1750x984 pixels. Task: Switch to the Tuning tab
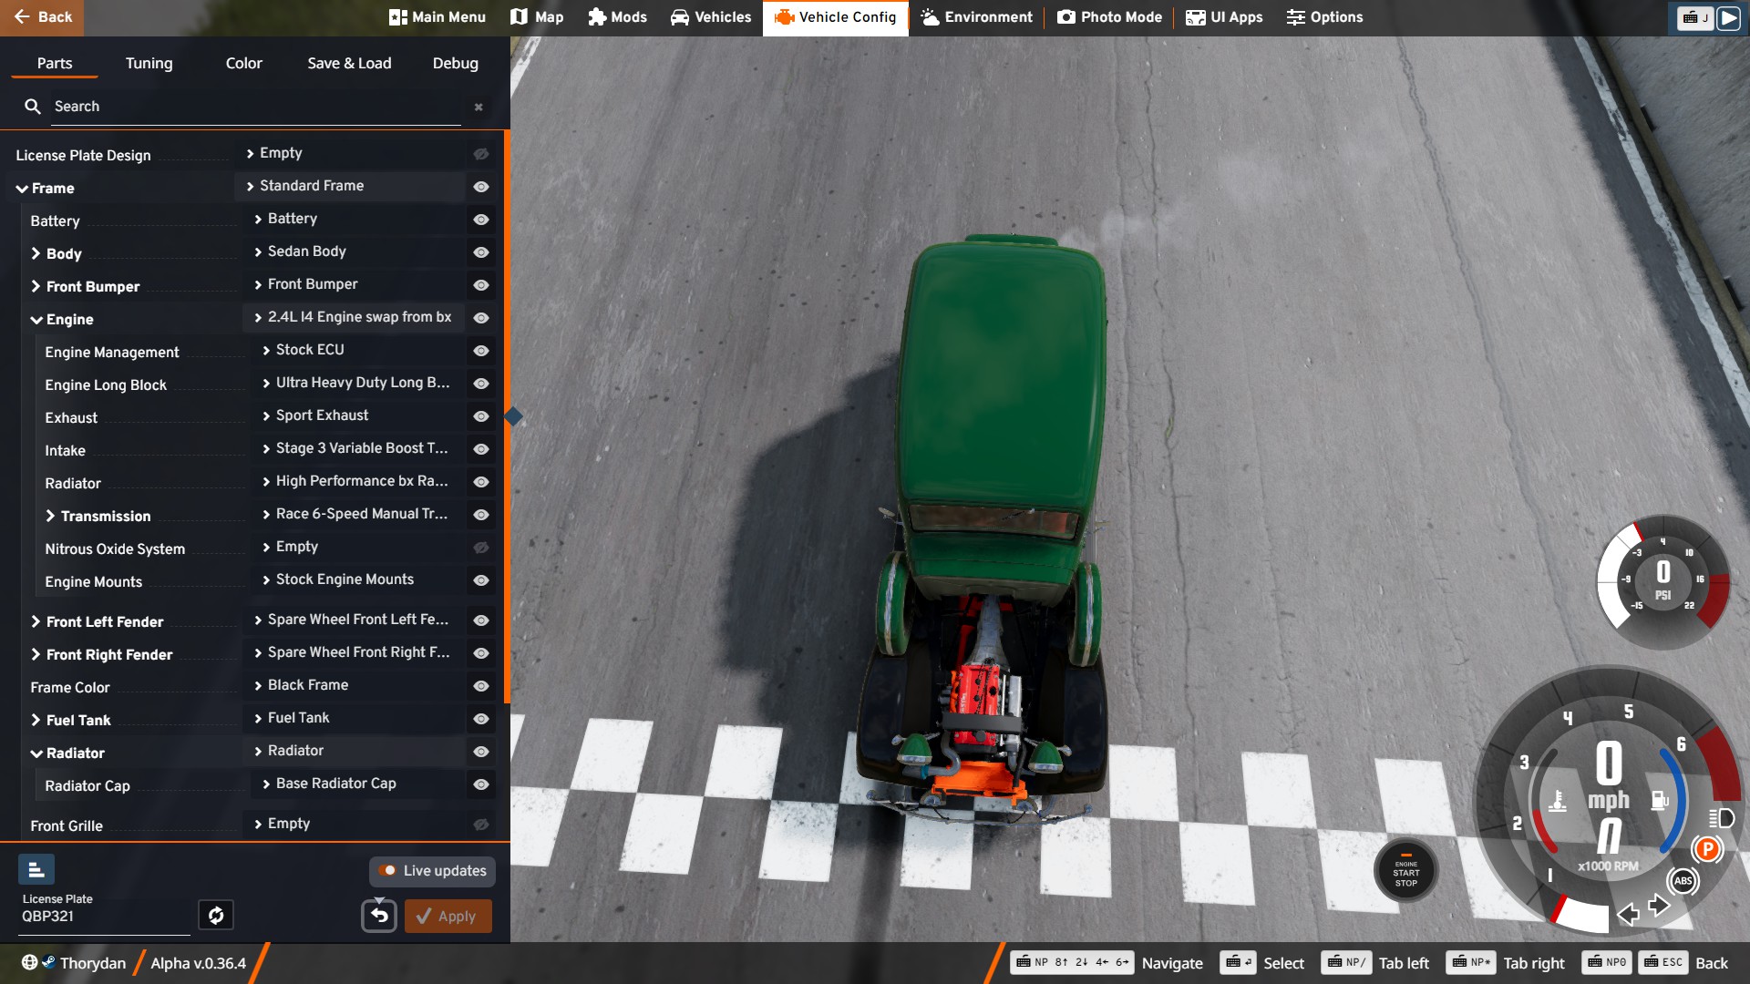[x=149, y=63]
